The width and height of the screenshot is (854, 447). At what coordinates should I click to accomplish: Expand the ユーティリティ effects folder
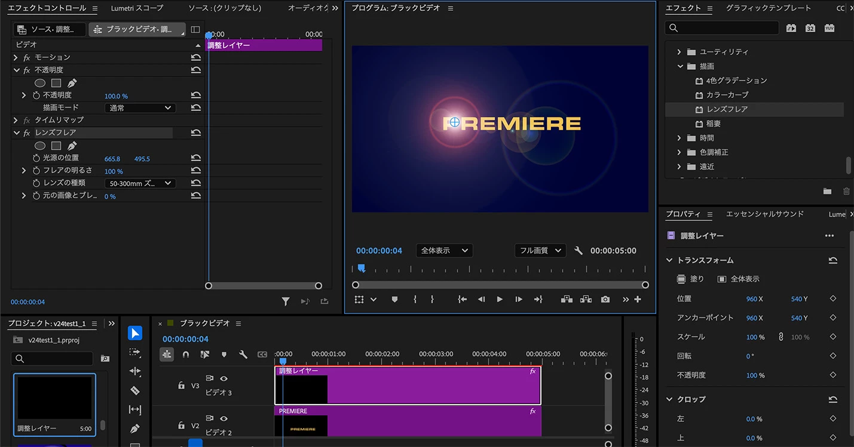pos(679,52)
